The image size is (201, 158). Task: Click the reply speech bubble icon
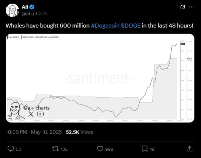[11, 149]
